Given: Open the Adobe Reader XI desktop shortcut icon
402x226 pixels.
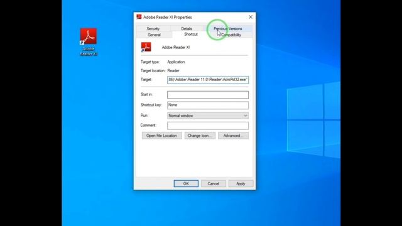Looking at the screenshot, I should [x=89, y=42].
